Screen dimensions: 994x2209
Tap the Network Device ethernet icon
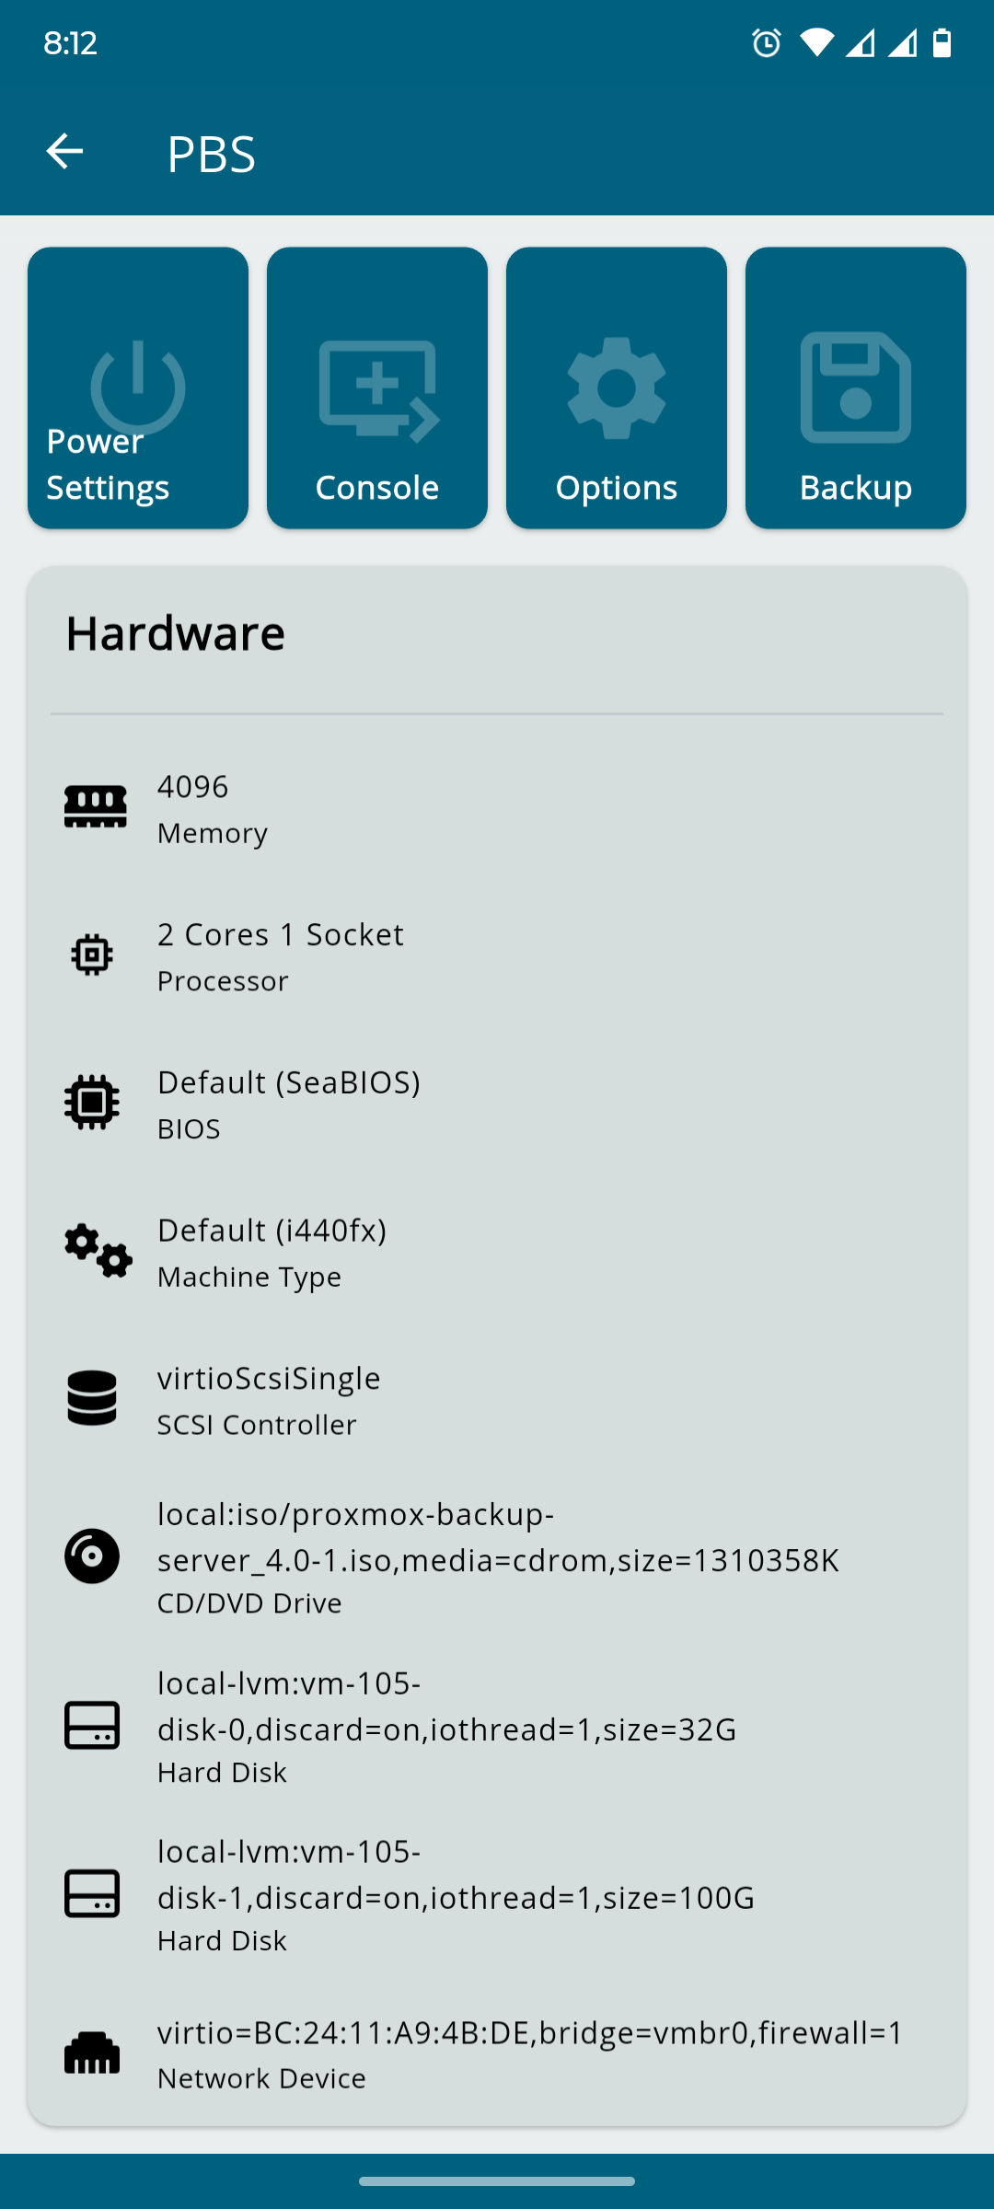(x=92, y=2053)
